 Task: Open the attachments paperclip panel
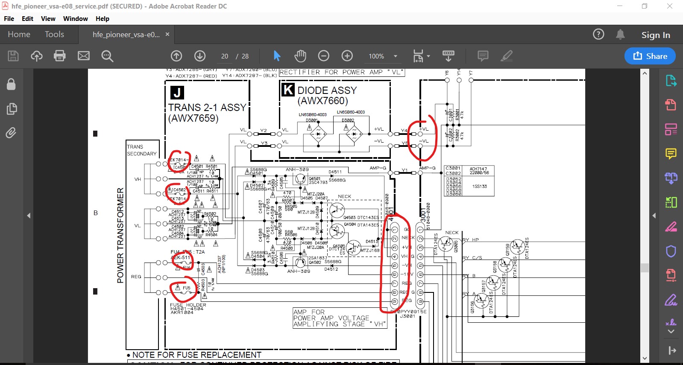point(11,133)
